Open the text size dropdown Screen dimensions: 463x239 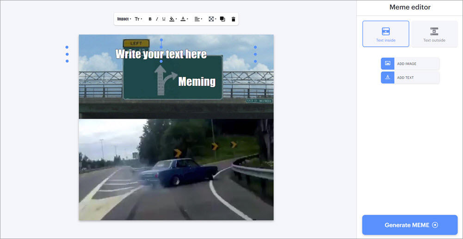(138, 19)
